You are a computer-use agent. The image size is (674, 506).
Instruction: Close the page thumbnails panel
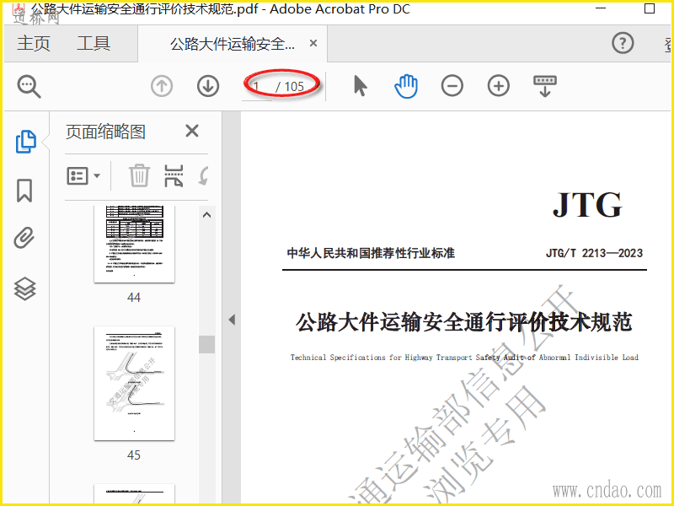(192, 131)
